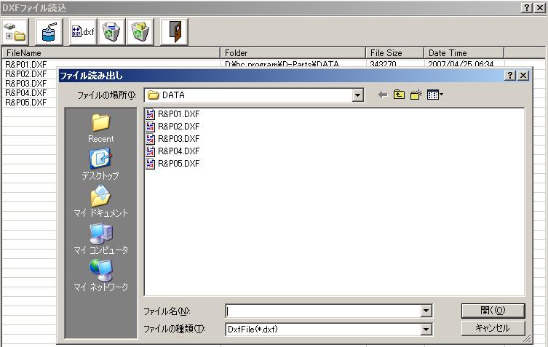Click the blue bucket toolbar icon

click(48, 31)
